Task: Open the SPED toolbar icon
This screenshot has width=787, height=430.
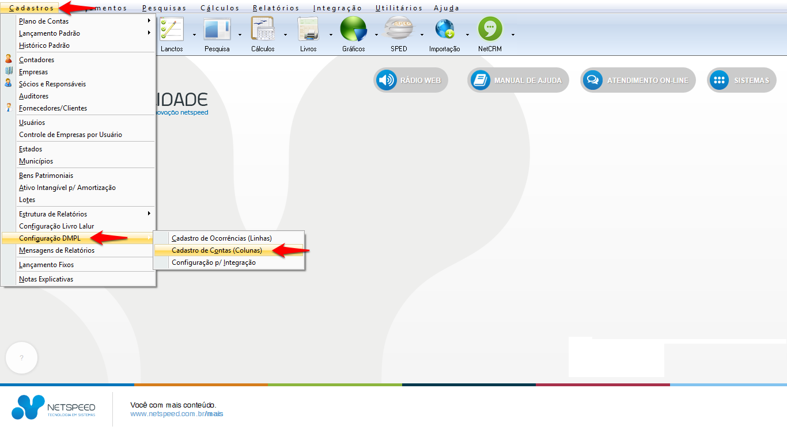Action: tap(399, 29)
